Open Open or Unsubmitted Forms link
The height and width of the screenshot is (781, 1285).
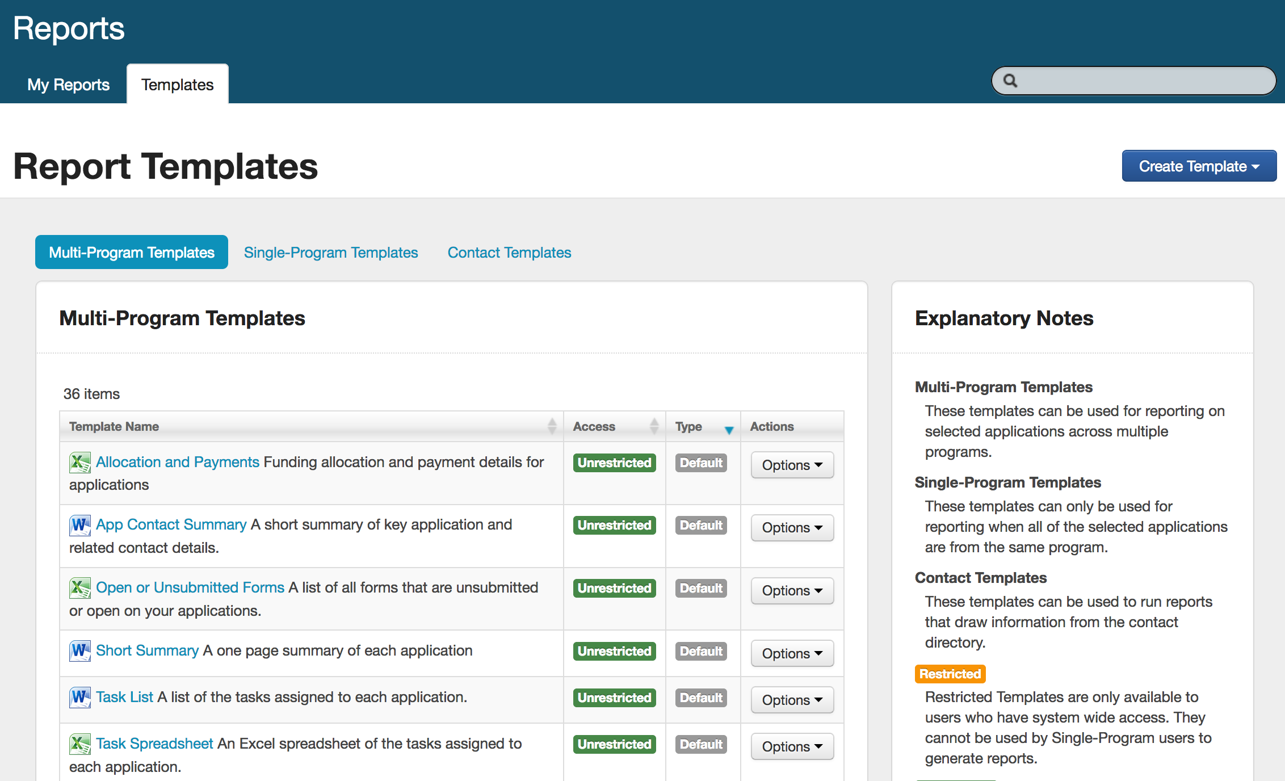pyautogui.click(x=190, y=587)
